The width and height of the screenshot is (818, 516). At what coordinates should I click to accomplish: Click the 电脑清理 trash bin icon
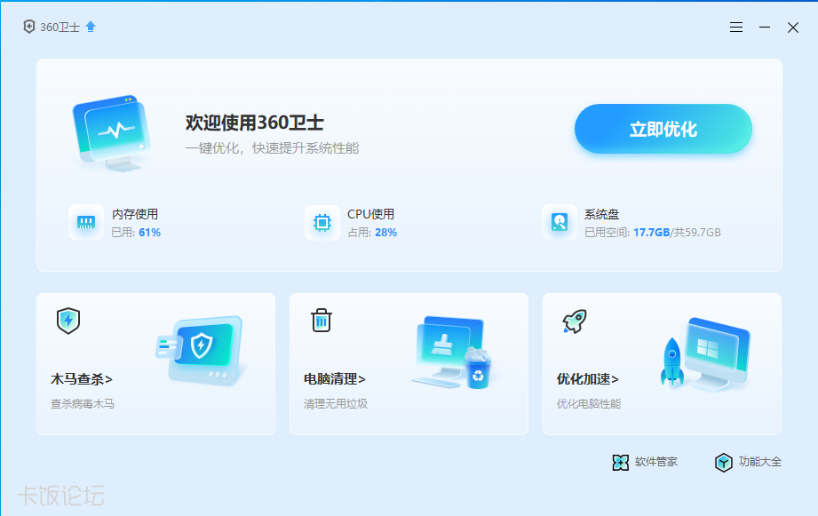pos(320,321)
